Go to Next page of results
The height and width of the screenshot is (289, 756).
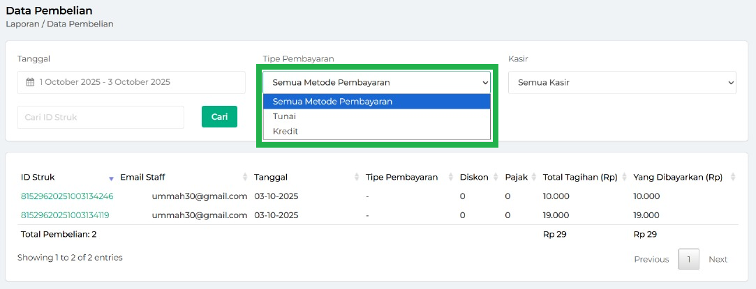tap(718, 259)
